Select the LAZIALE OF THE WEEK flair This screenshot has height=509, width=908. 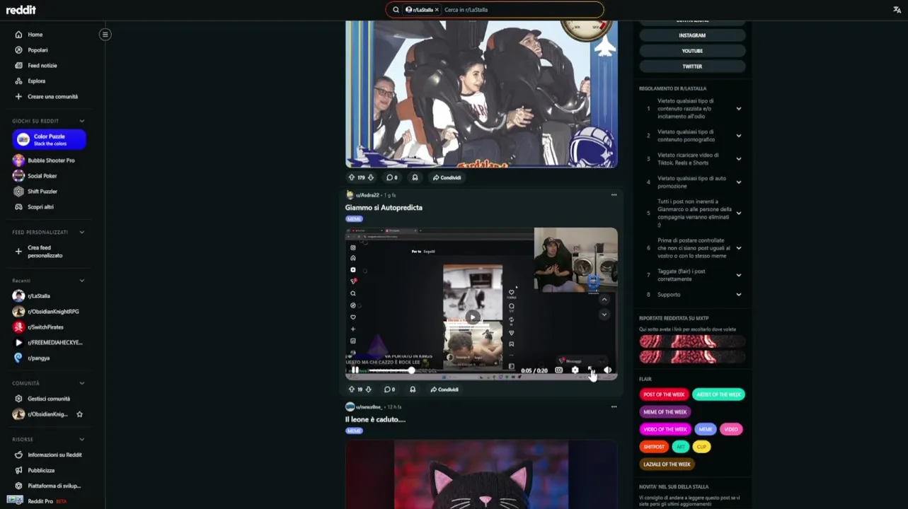pyautogui.click(x=667, y=464)
